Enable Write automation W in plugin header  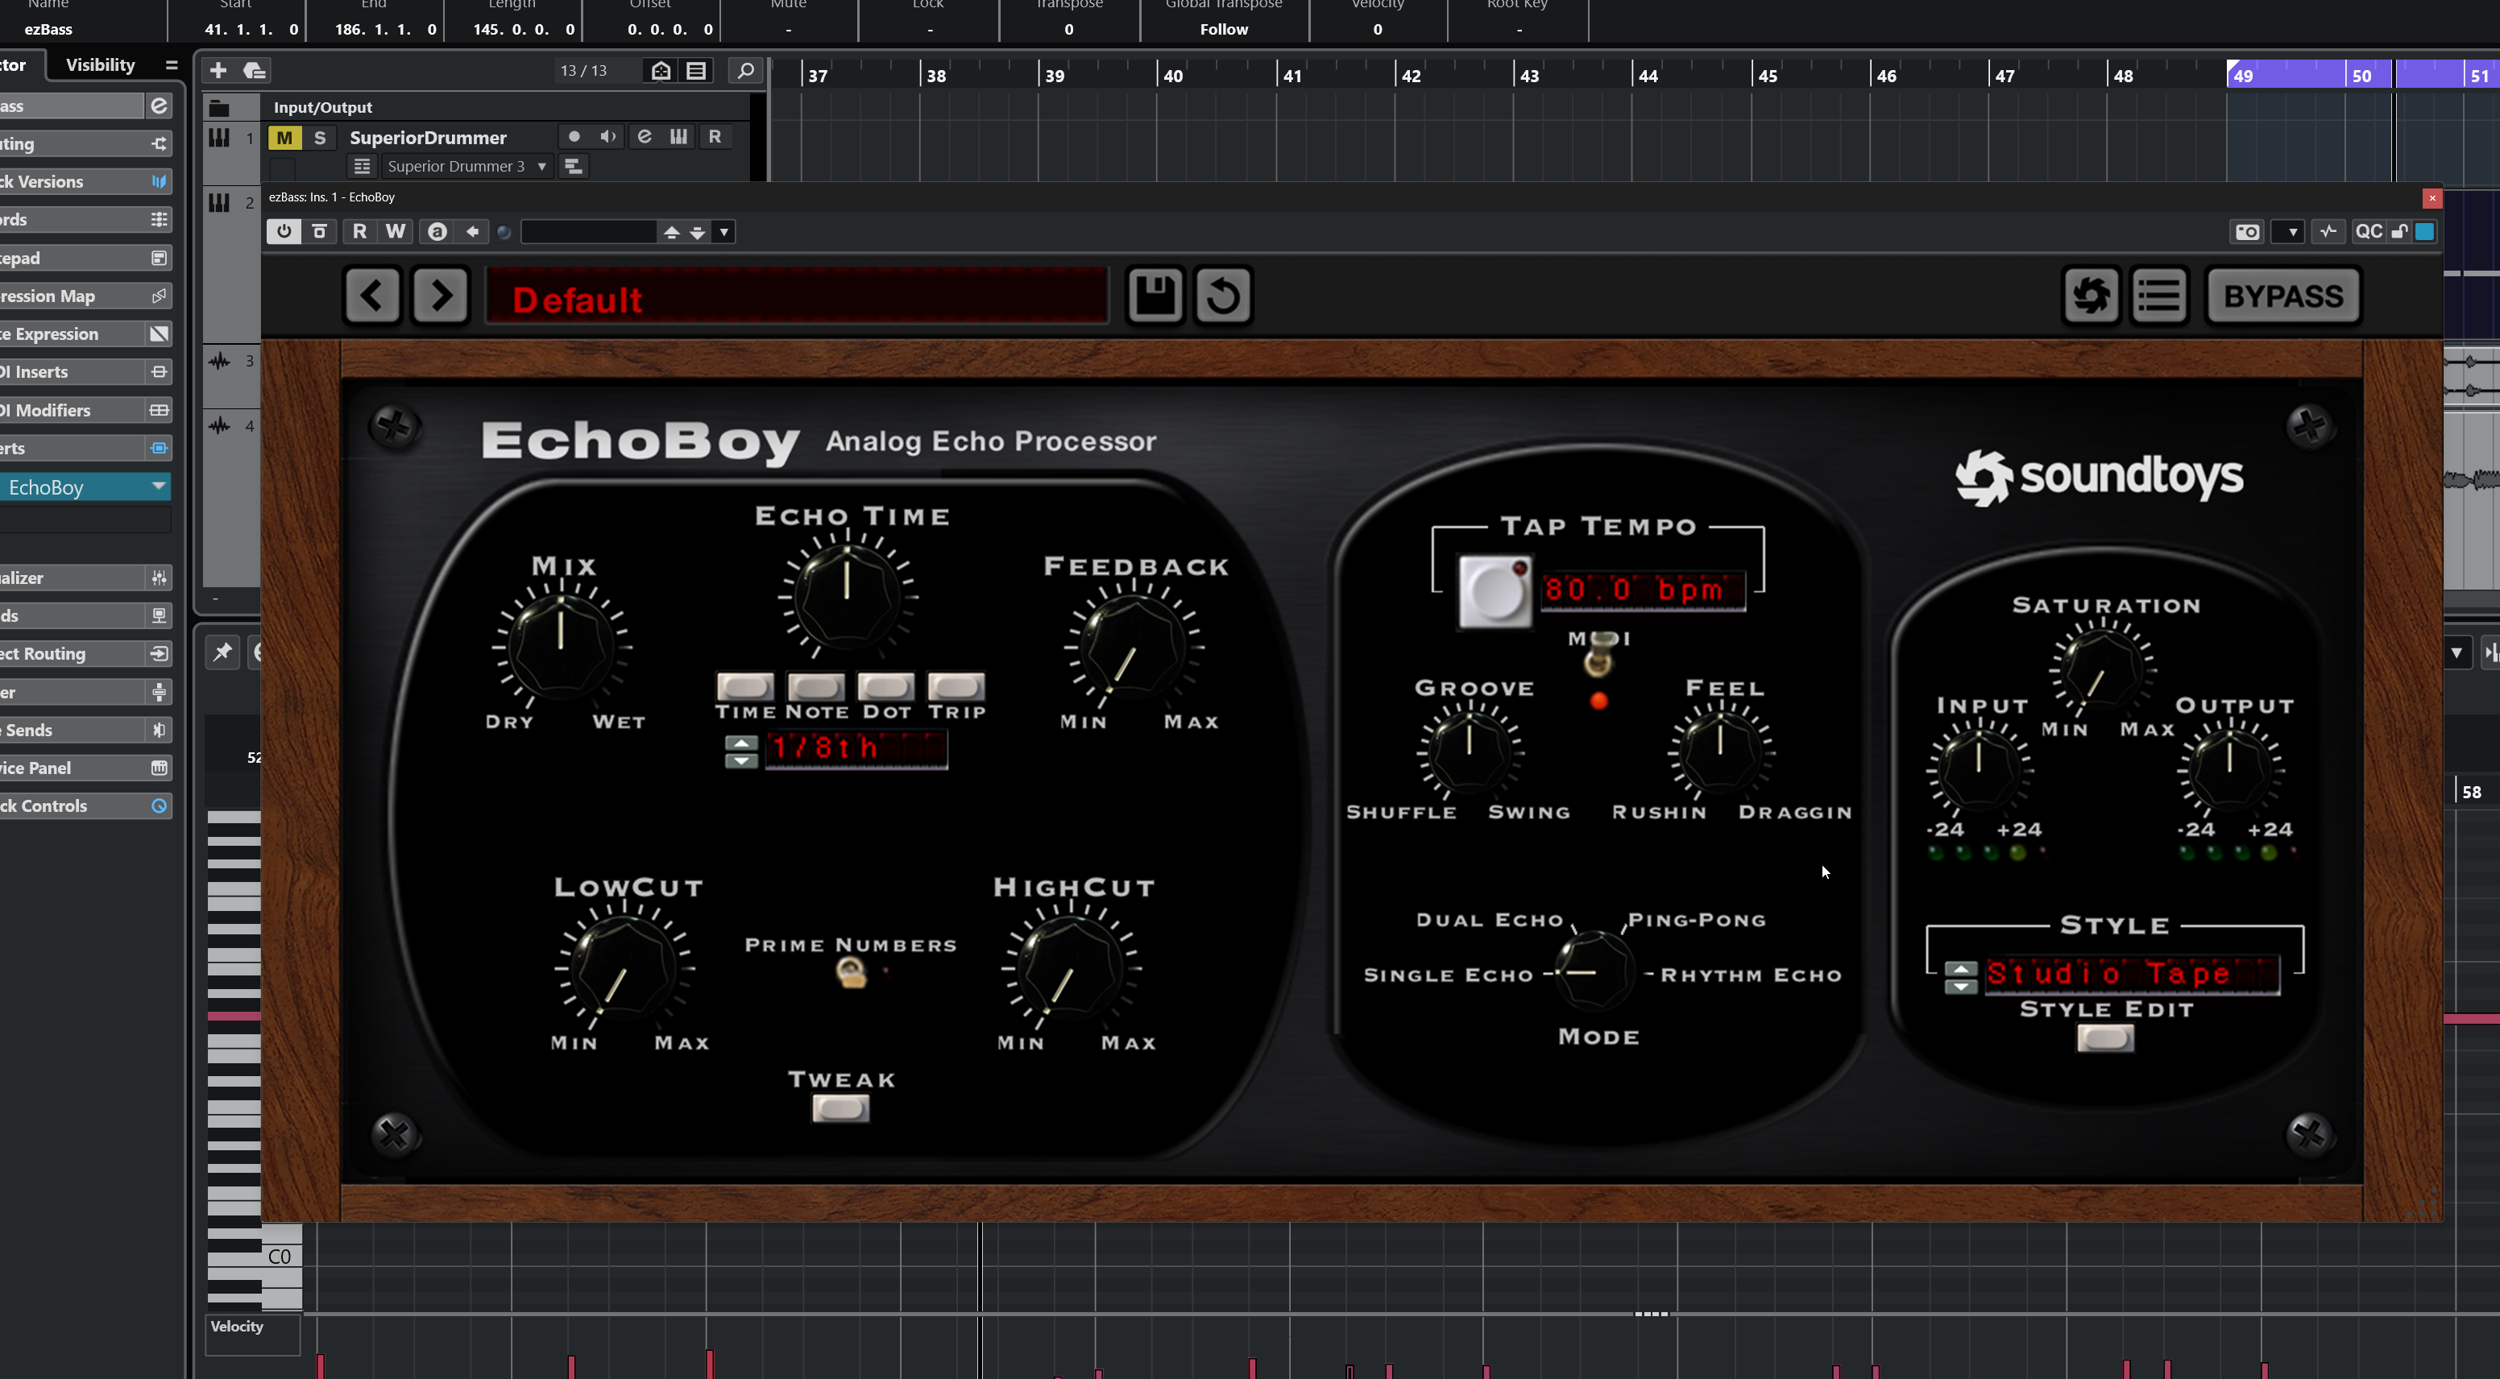pyautogui.click(x=395, y=232)
